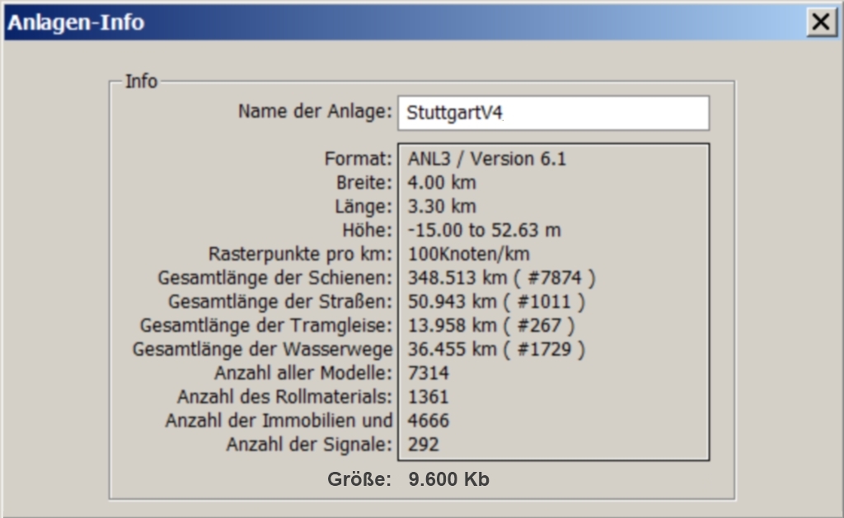Click the 'ANL3 / Version 6.1' format value

pyautogui.click(x=486, y=159)
